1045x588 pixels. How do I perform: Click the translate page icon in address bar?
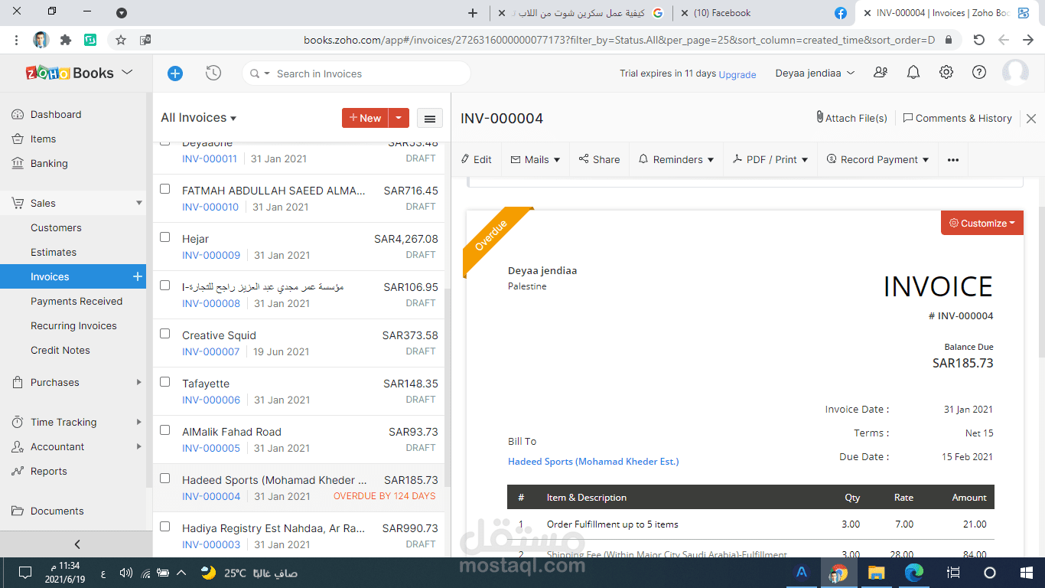(x=145, y=40)
